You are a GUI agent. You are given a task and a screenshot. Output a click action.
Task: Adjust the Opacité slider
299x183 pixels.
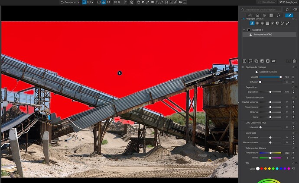[270, 77]
